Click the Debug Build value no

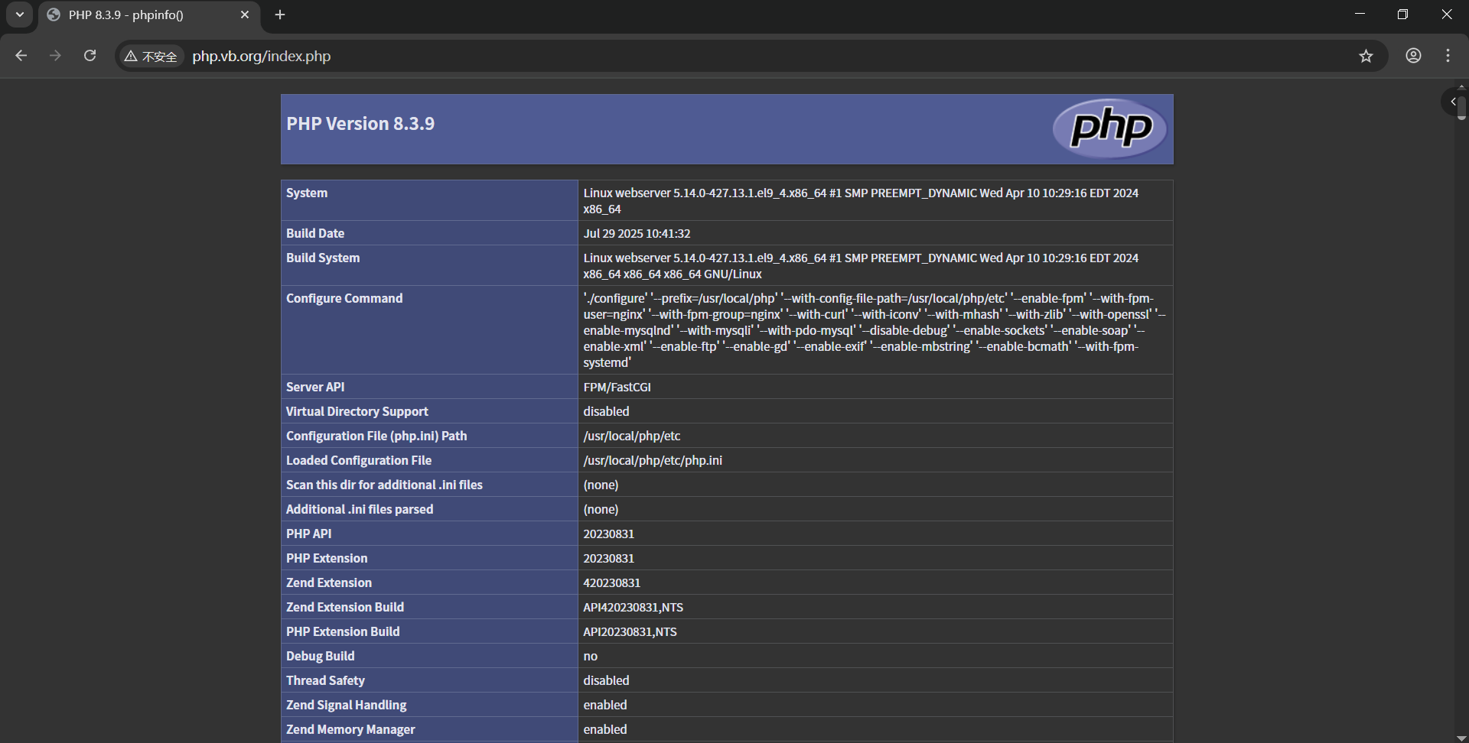591,657
